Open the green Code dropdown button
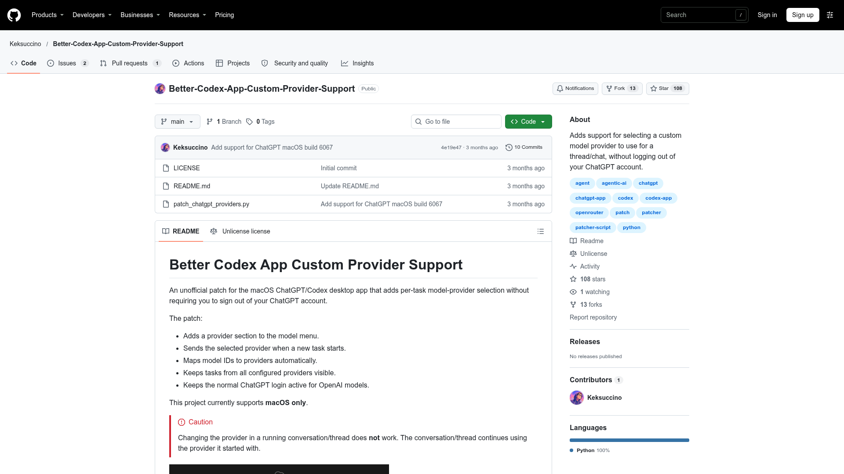844x474 pixels. coord(528,122)
